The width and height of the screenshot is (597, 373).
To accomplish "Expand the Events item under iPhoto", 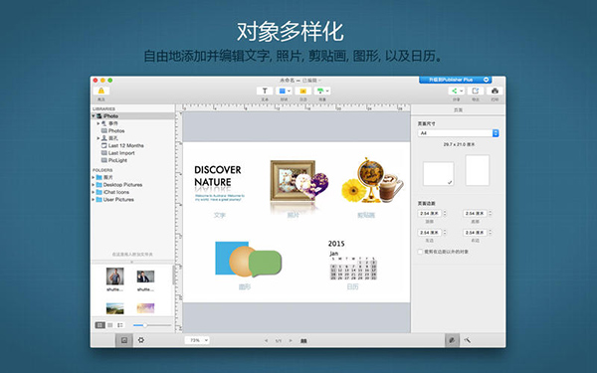I will tap(98, 123).
